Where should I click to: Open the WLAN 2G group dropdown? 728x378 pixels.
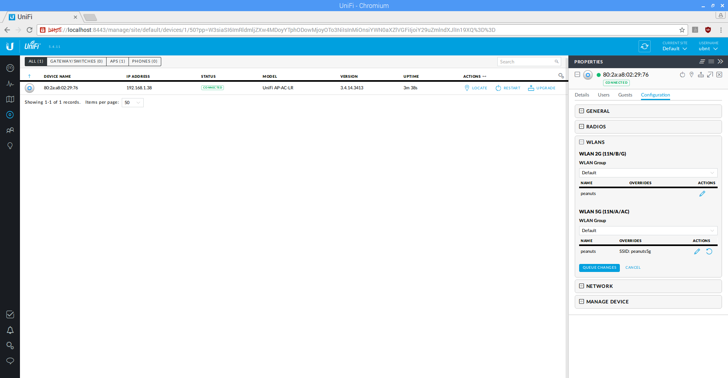pyautogui.click(x=648, y=173)
